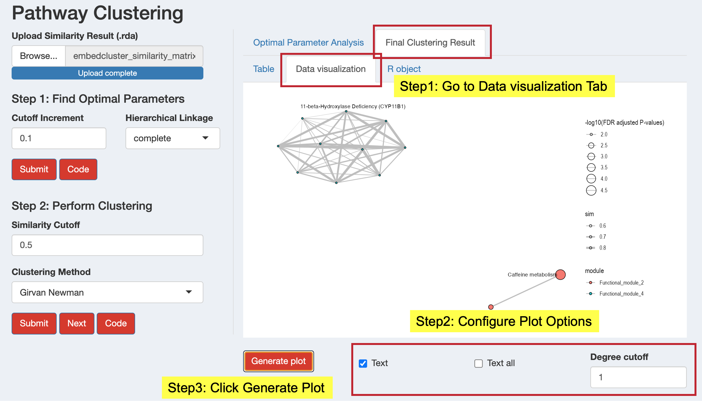The height and width of the screenshot is (402, 702).
Task: Click the Functional_module_4 legend marker
Action: [591, 294]
